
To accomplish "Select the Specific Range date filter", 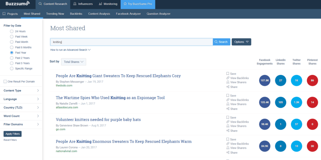I will 12,68.
